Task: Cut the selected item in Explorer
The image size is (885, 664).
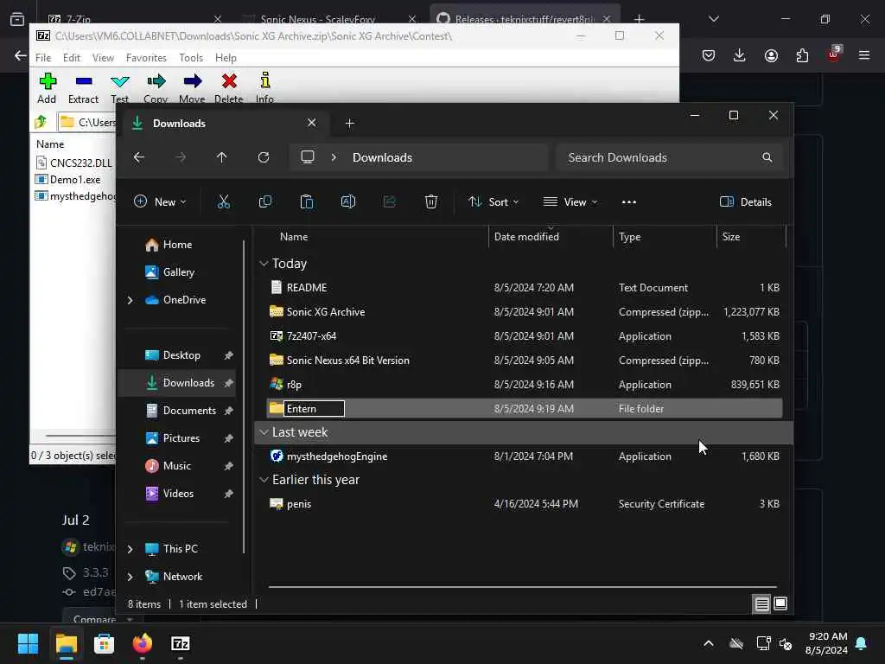Action: coord(224,202)
